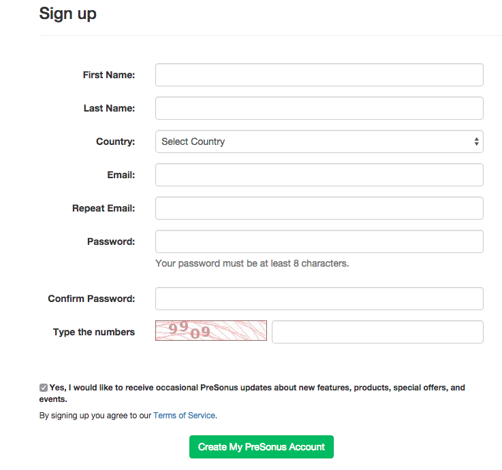Select the Repeat Email text box
502x470 pixels.
(319, 208)
